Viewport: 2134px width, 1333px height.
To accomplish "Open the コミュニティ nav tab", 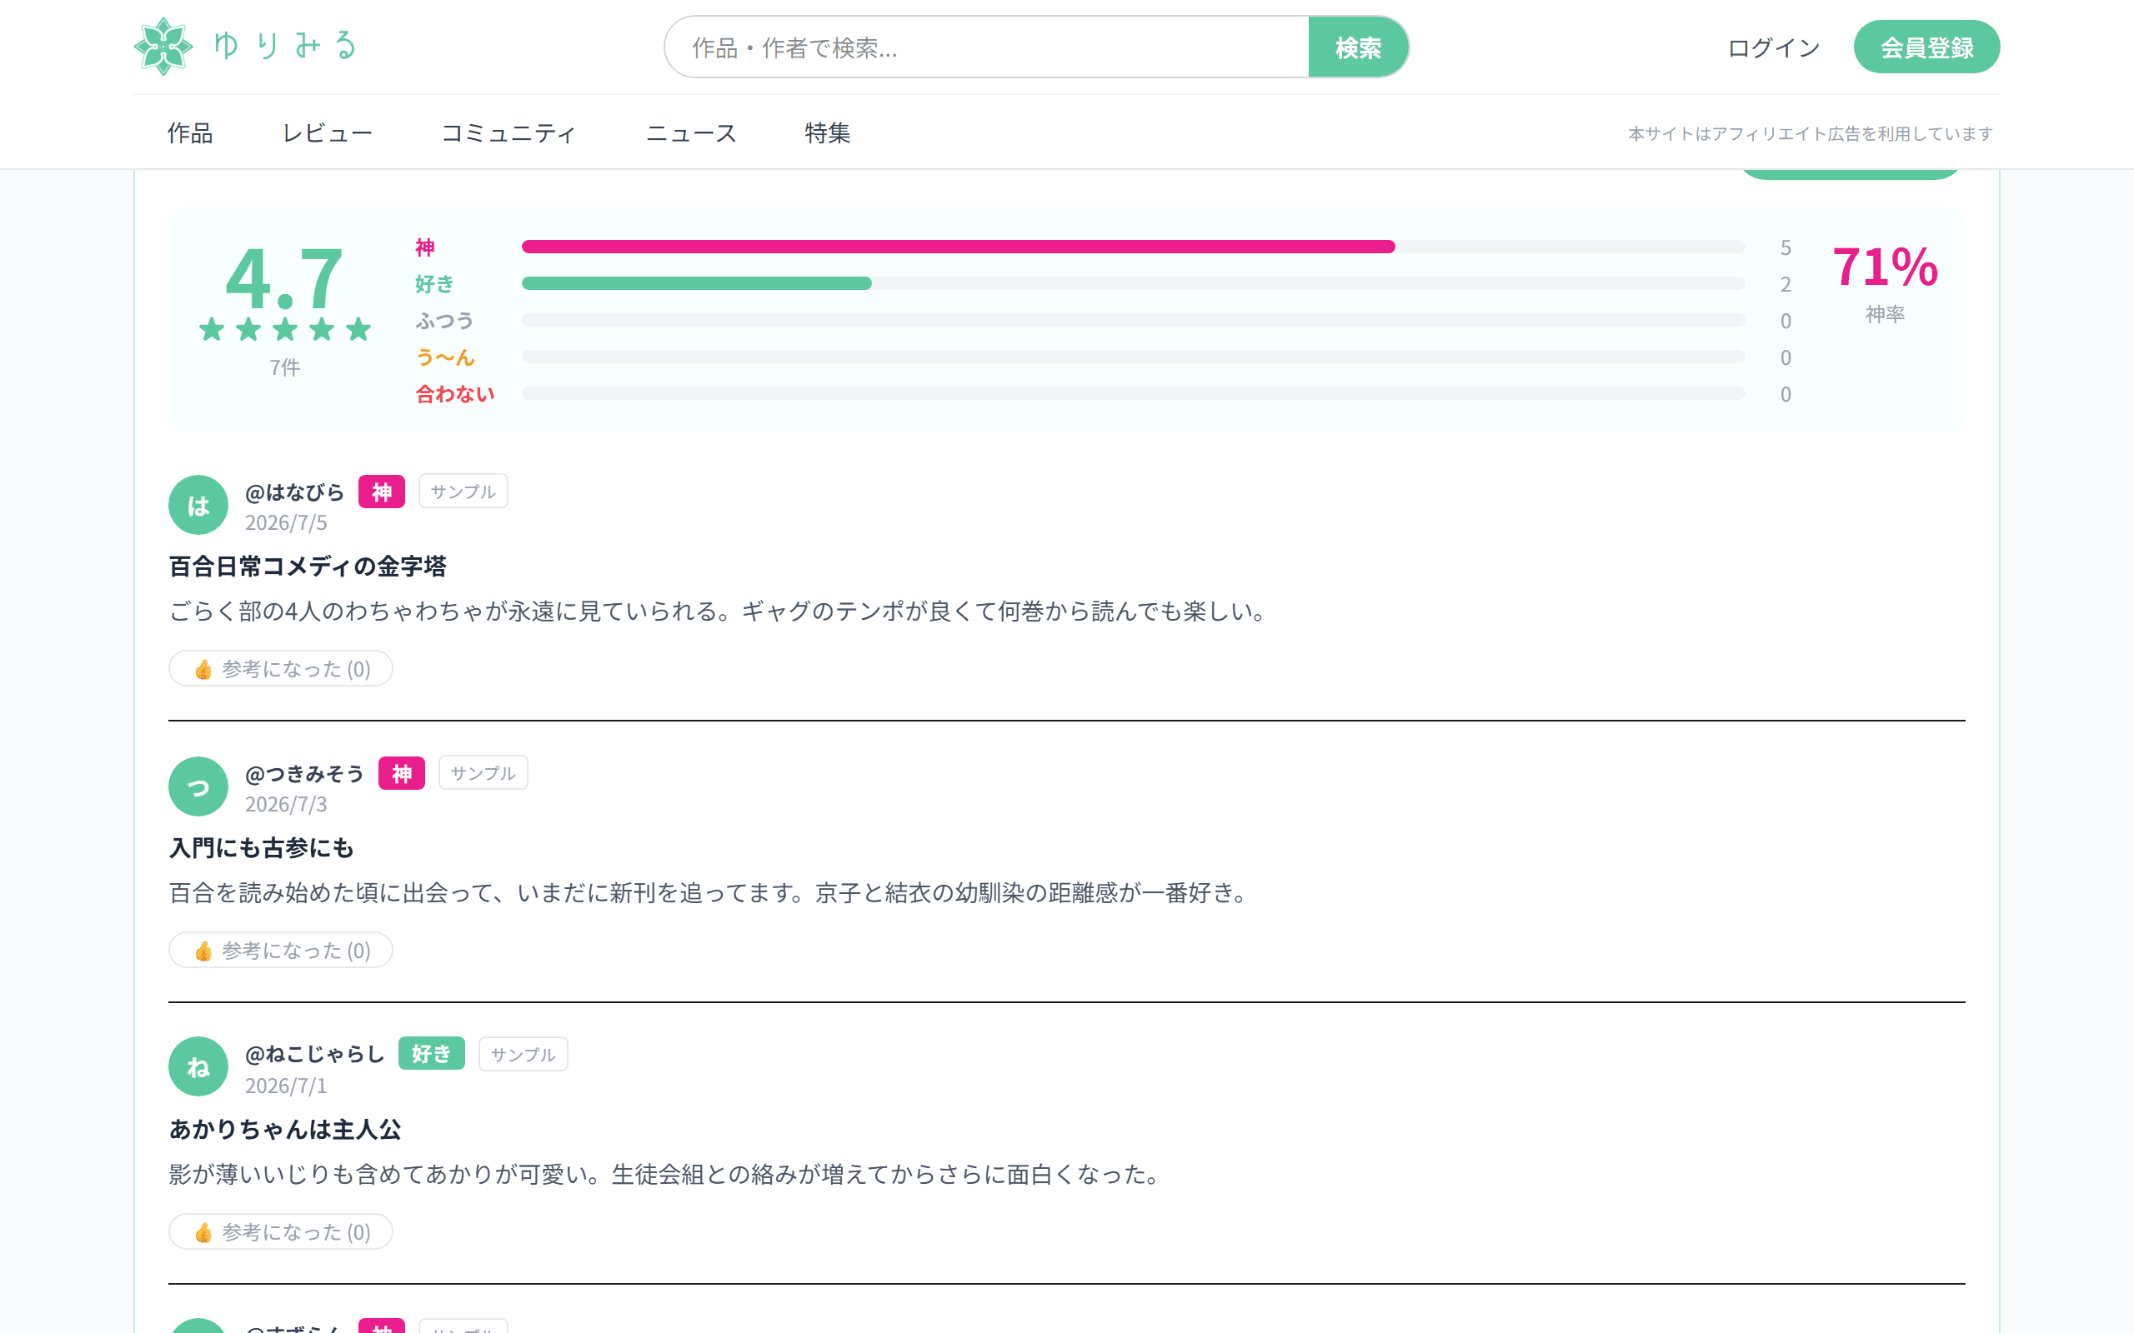I will pos(508,133).
